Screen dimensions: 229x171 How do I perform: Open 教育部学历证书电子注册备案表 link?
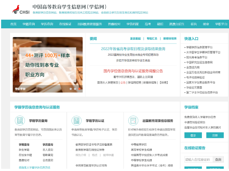coord(94,145)
